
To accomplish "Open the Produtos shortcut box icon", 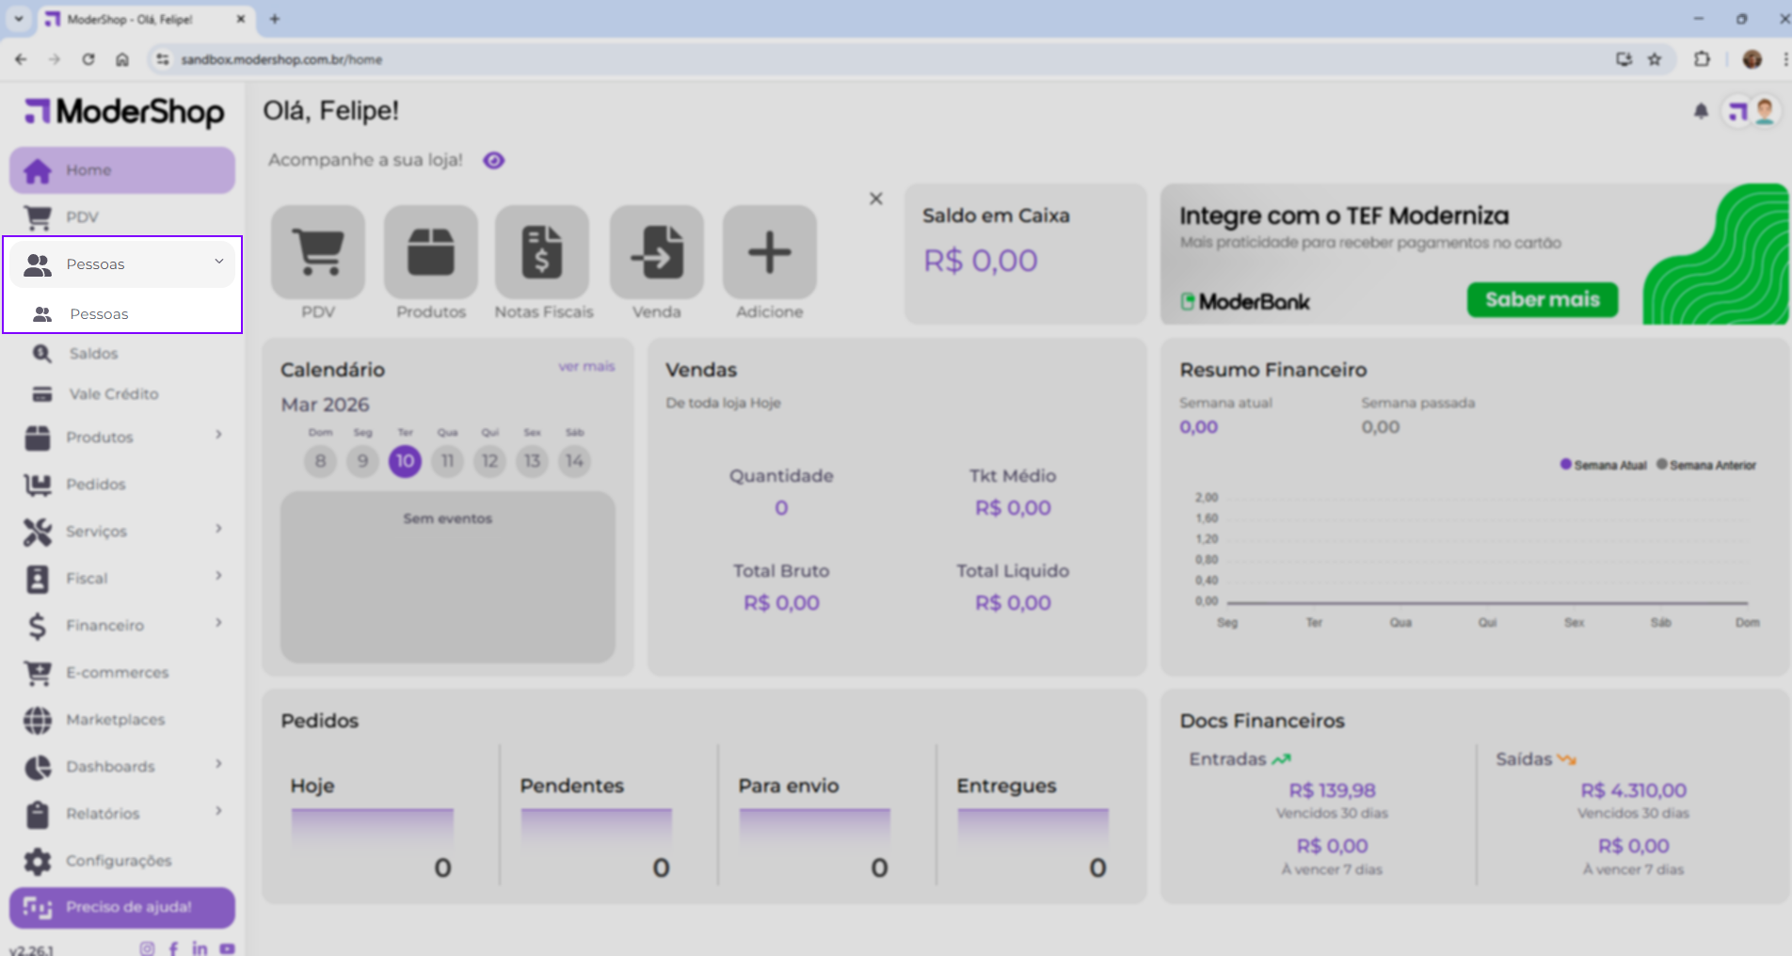I will (x=431, y=252).
